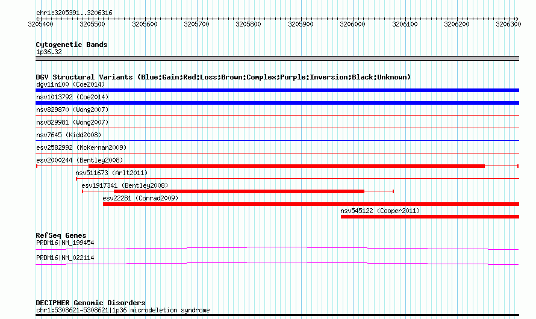Viewport: 536px width, 319px height.
Task: Click ruler position 3205900
Action: tap(301, 24)
